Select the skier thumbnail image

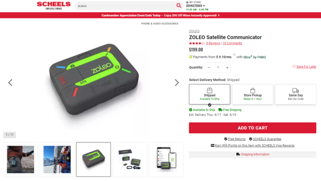click(57, 160)
